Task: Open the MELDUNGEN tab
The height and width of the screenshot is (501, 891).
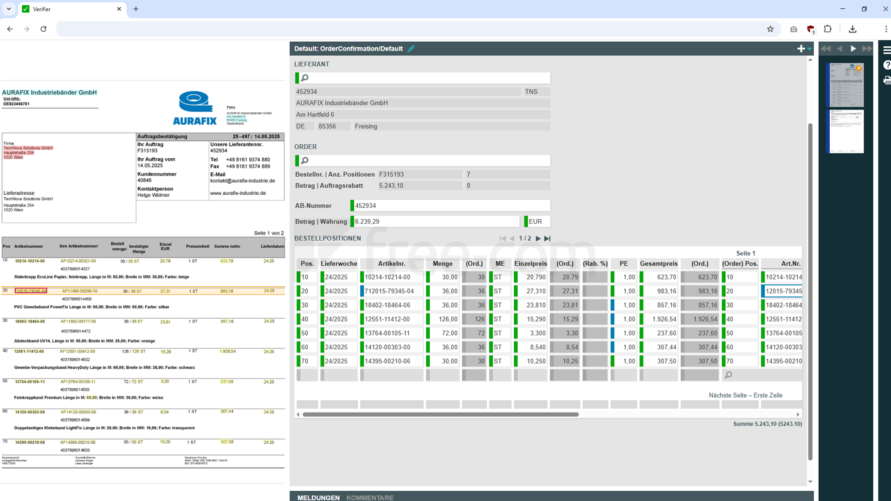Action: [x=318, y=497]
